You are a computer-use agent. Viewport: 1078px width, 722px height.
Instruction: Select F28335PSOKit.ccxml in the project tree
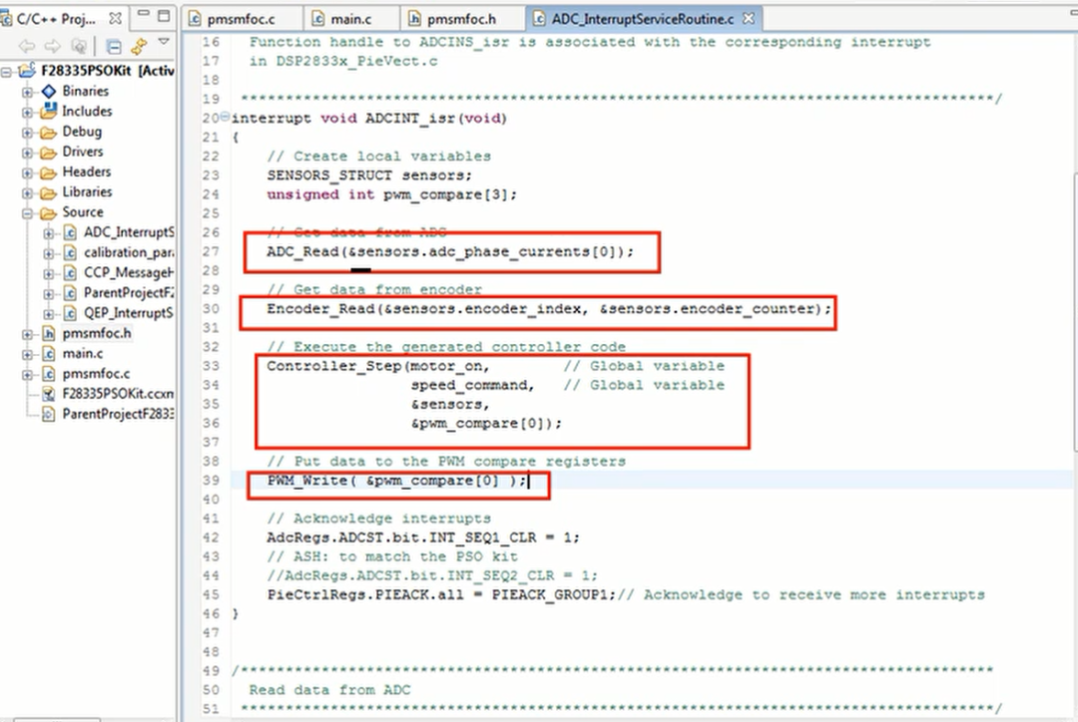(x=118, y=394)
